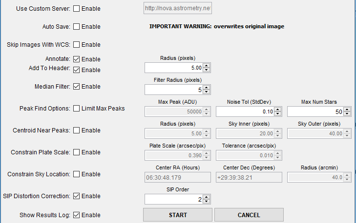356x223 pixels.
Task: Increase the SIP Order spinner value
Action: [x=207, y=197]
